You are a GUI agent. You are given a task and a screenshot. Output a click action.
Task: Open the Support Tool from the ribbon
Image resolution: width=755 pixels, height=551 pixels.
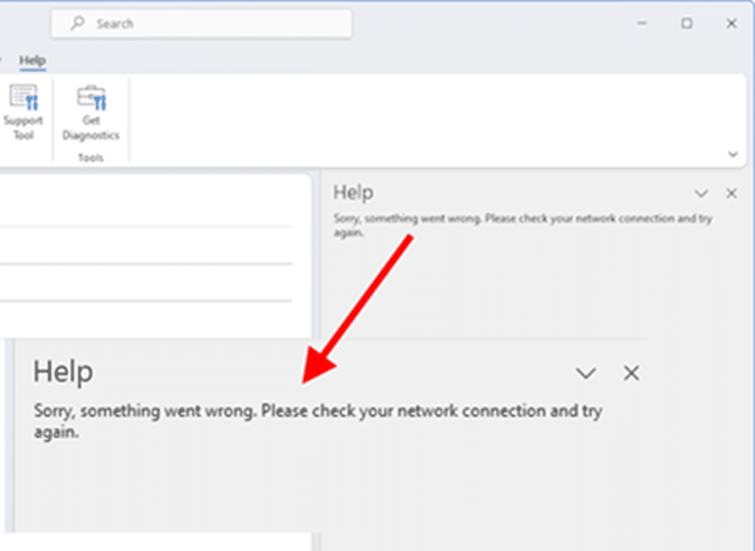pyautogui.click(x=23, y=113)
